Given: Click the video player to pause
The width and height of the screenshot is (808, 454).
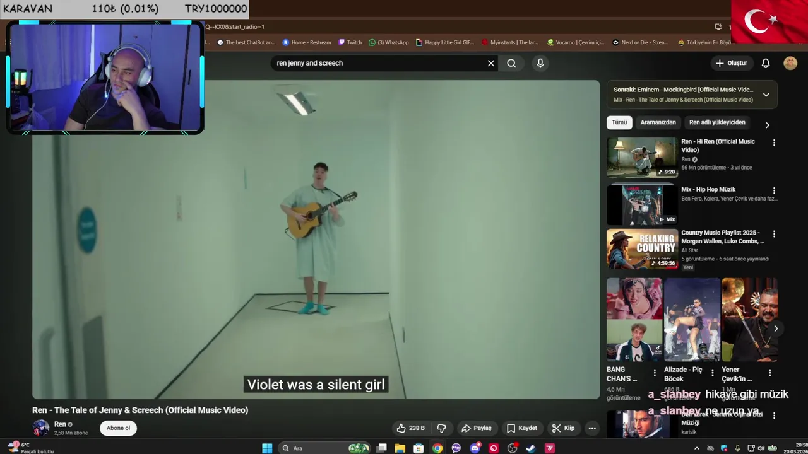Looking at the screenshot, I should click(x=316, y=240).
